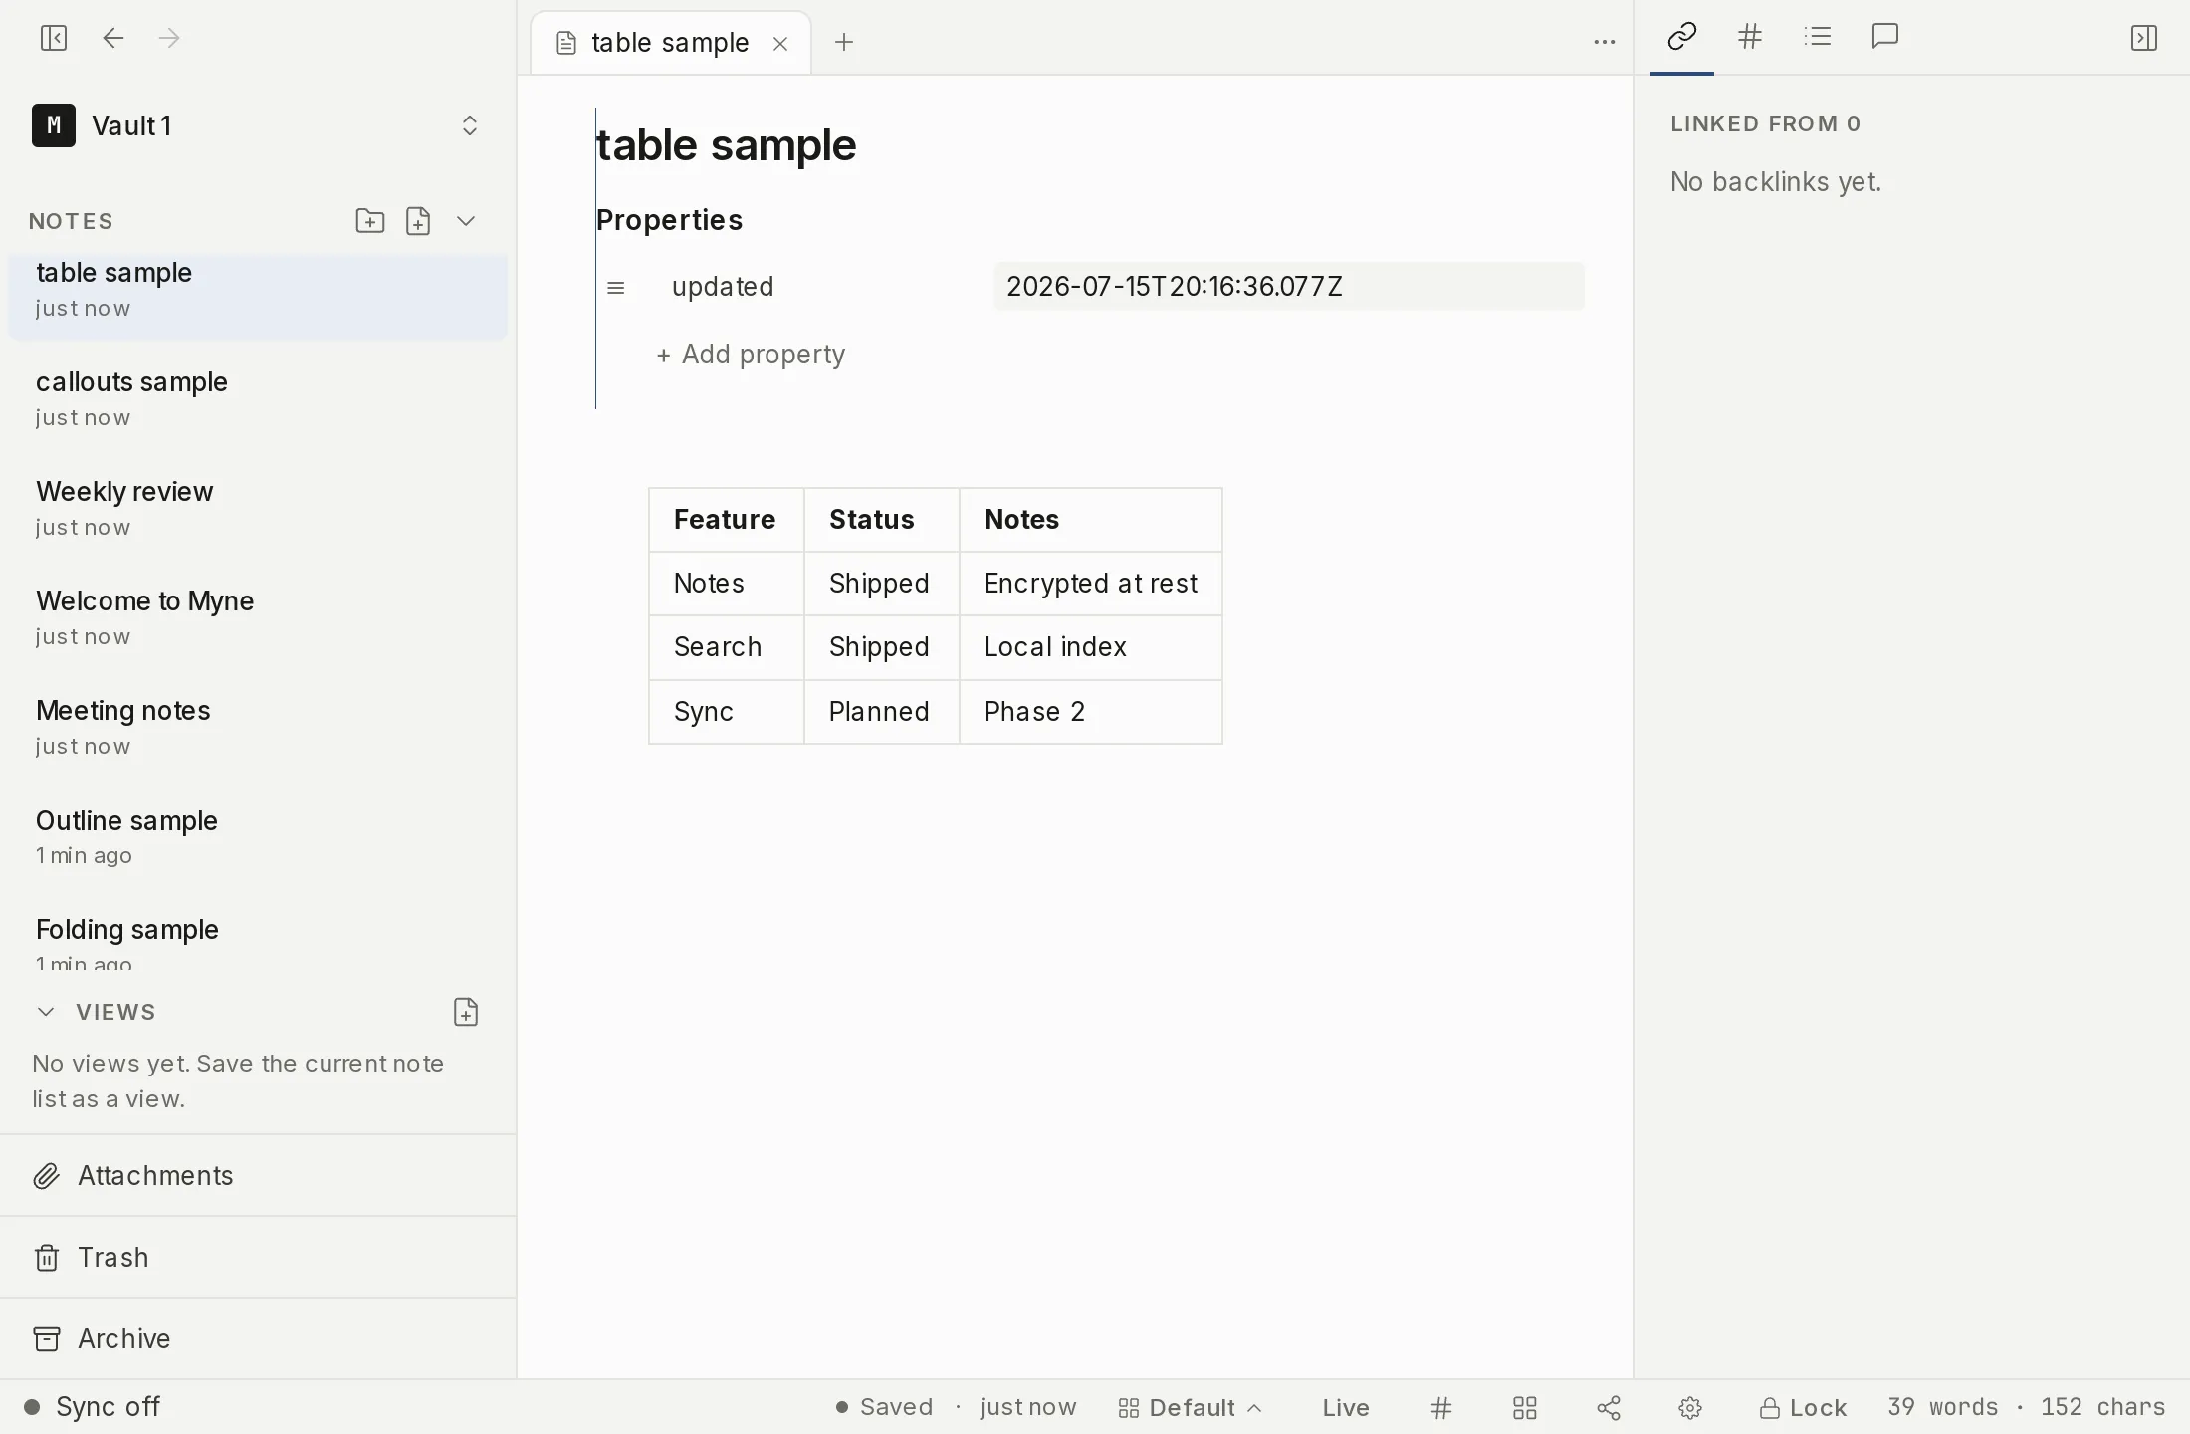Click the drag handle beside updated property
The width and height of the screenshot is (2190, 1434).
coord(616,288)
